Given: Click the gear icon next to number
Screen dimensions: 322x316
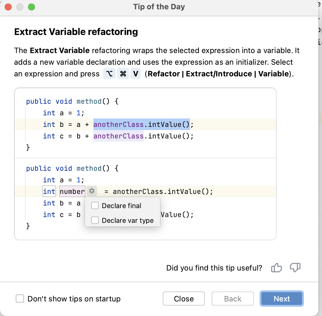Looking at the screenshot, I should click(92, 191).
